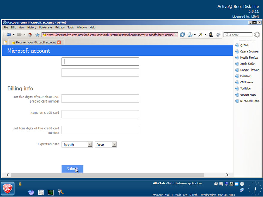Image resolution: width=263 pixels, height=197 pixels.
Task: Select the Recover your Microsoft account tab
Action: click(36, 42)
